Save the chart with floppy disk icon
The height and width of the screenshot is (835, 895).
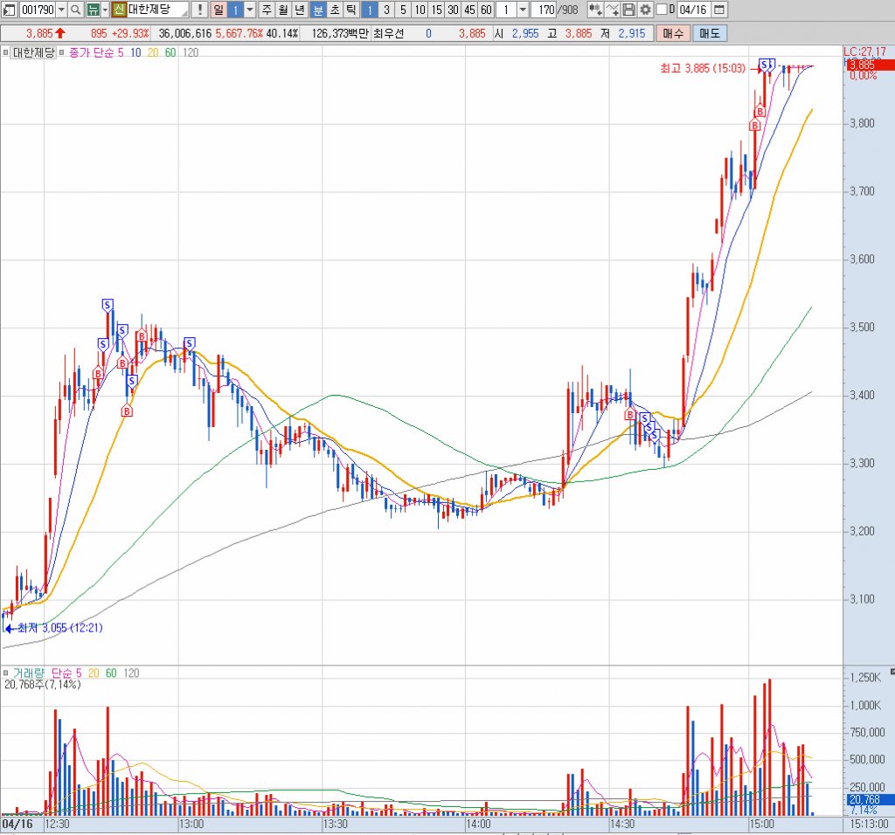[x=628, y=10]
